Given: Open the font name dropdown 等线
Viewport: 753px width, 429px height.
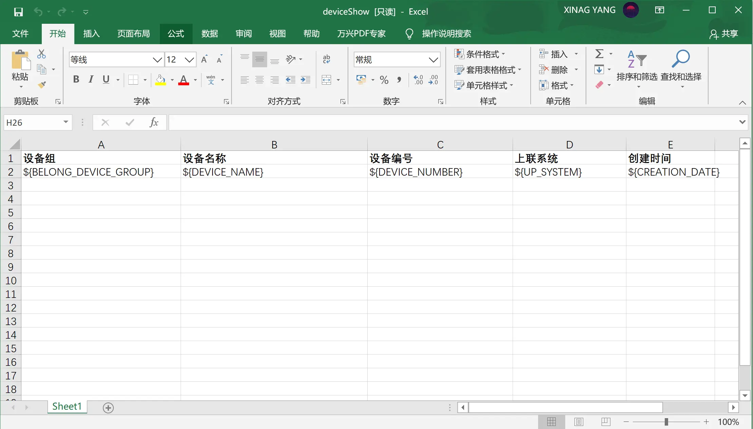Looking at the screenshot, I should click(x=157, y=60).
